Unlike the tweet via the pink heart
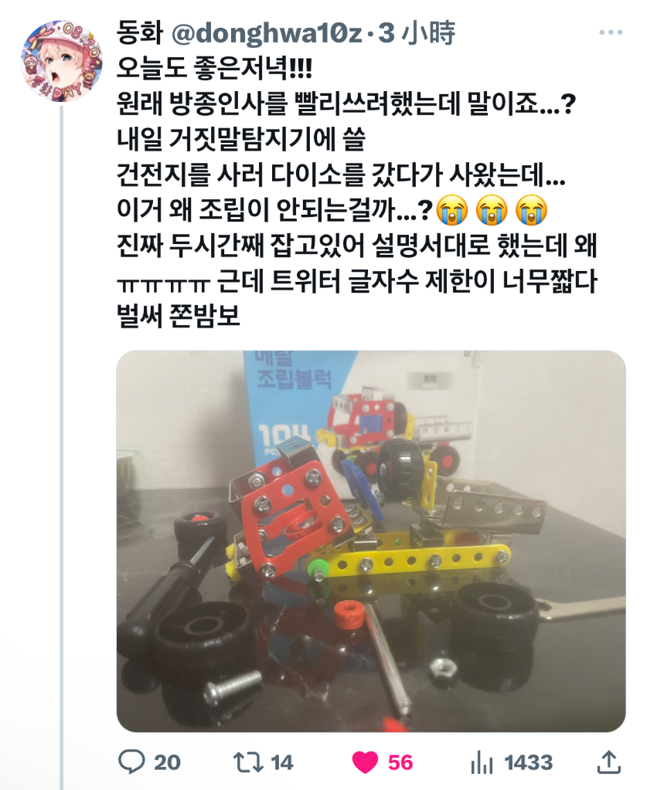Viewport: 647px width, 790px height. point(365,762)
